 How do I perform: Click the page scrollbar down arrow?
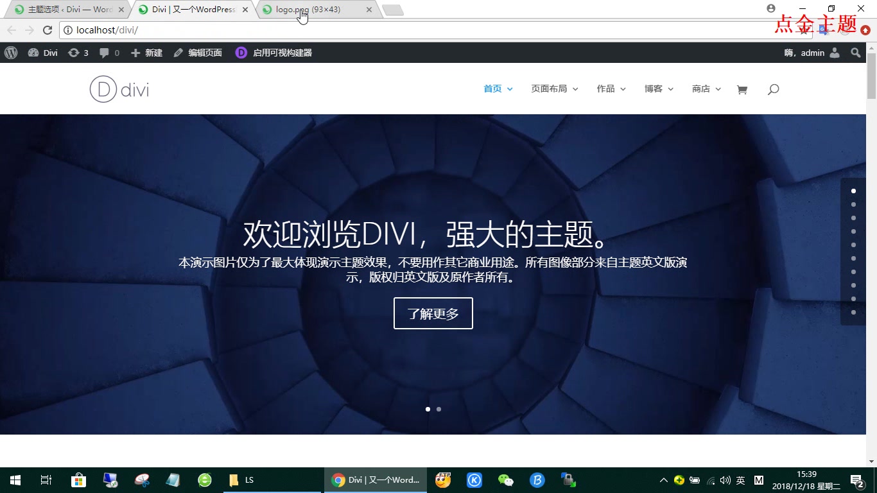pyautogui.click(x=871, y=462)
